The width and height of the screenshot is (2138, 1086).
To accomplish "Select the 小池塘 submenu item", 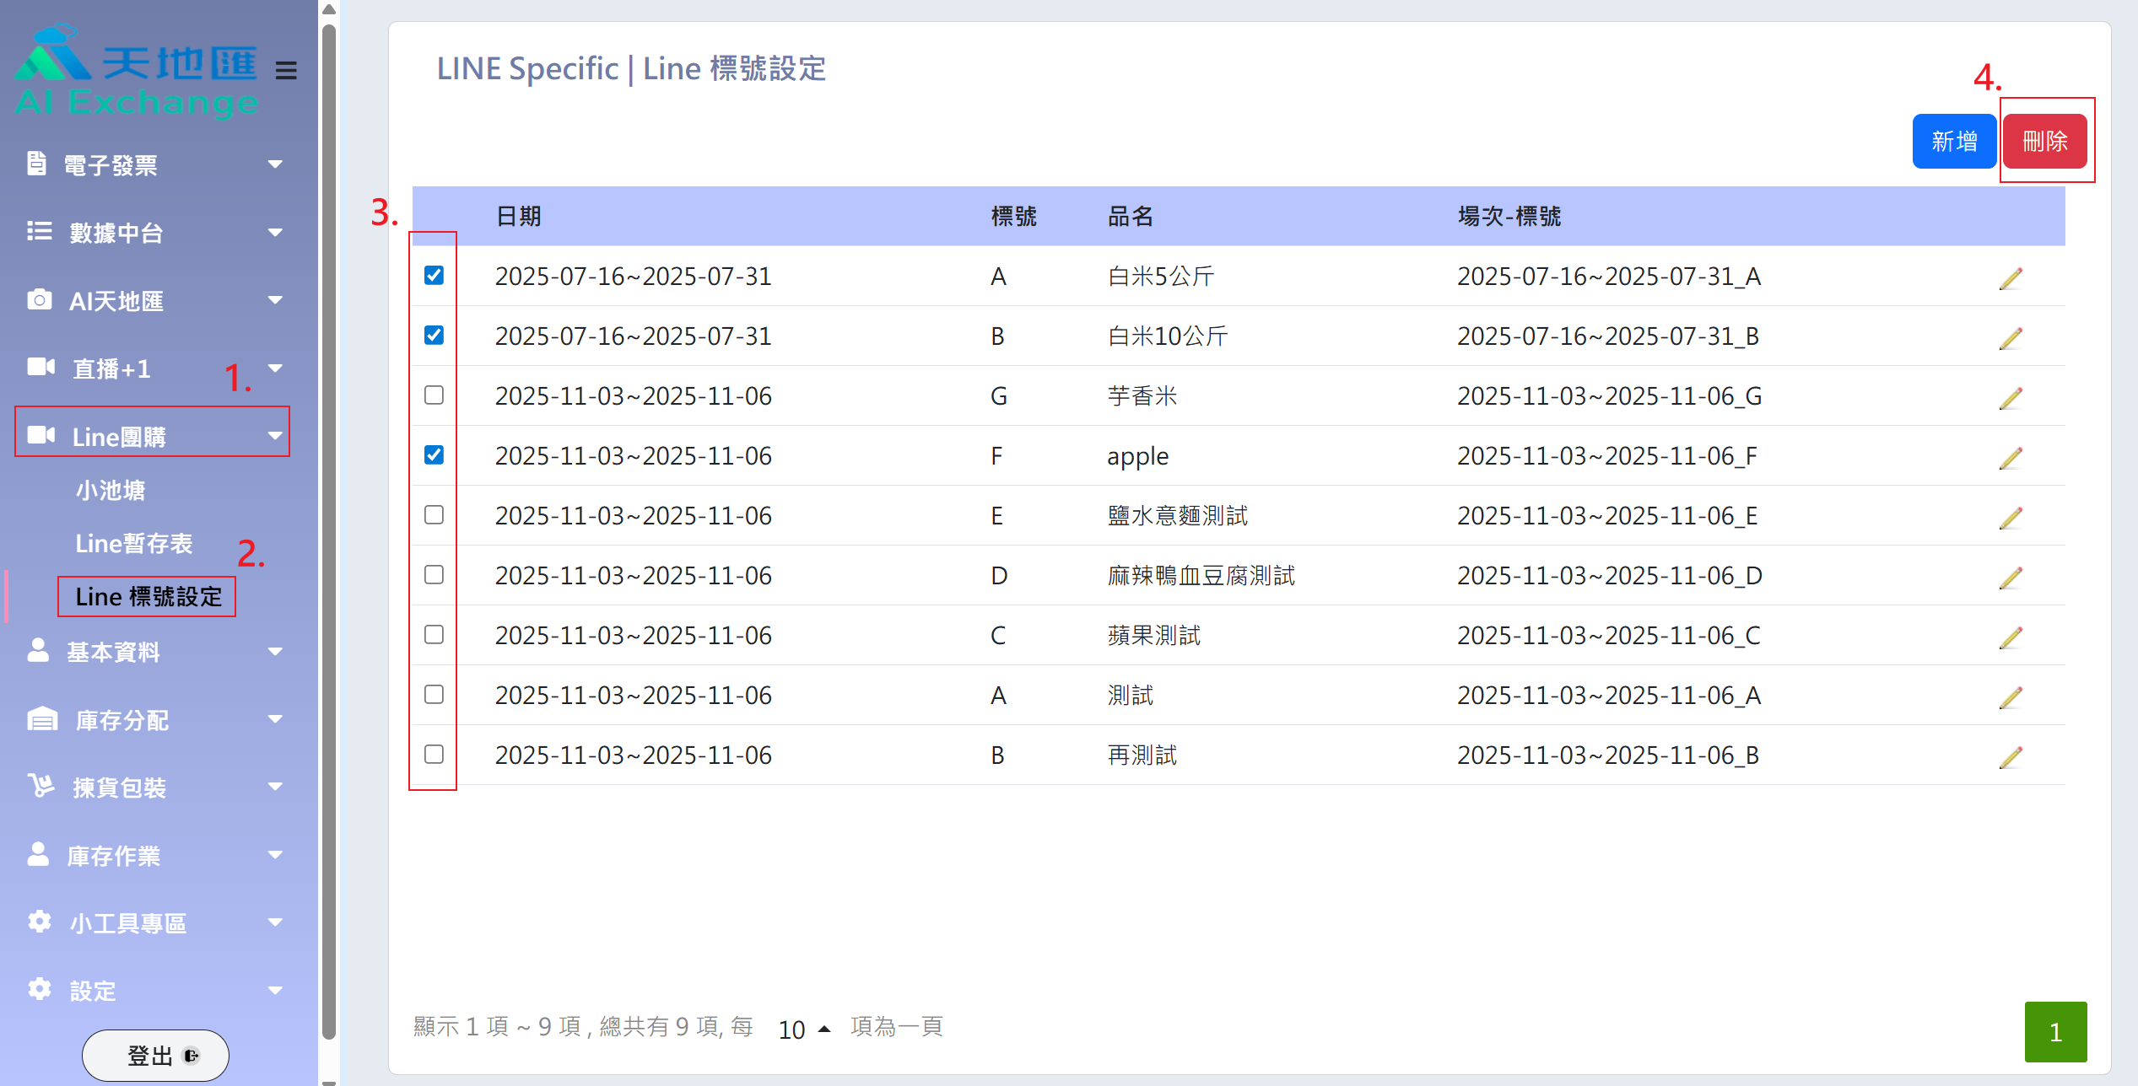I will point(111,491).
